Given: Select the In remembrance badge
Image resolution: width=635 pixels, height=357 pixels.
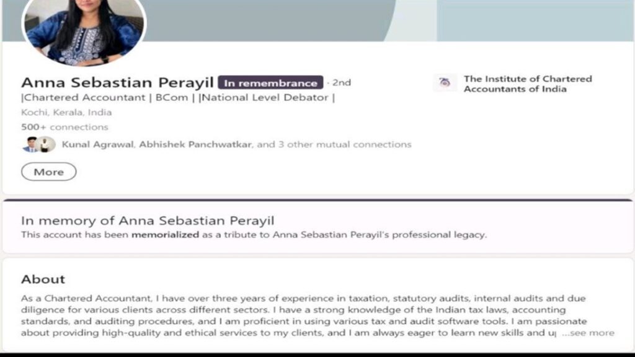Looking at the screenshot, I should pos(270,82).
